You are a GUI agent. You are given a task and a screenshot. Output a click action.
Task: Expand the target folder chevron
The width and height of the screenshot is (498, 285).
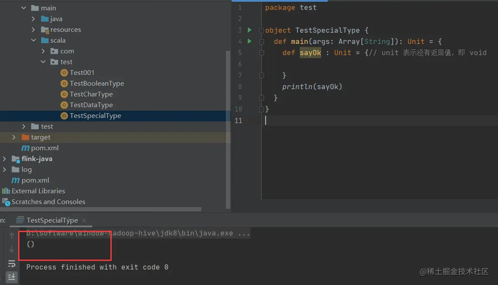coord(14,137)
